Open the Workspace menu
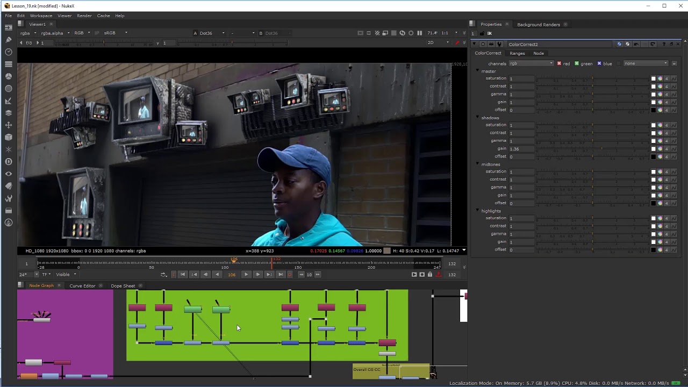Viewport: 688px width, 387px height. 41,16
